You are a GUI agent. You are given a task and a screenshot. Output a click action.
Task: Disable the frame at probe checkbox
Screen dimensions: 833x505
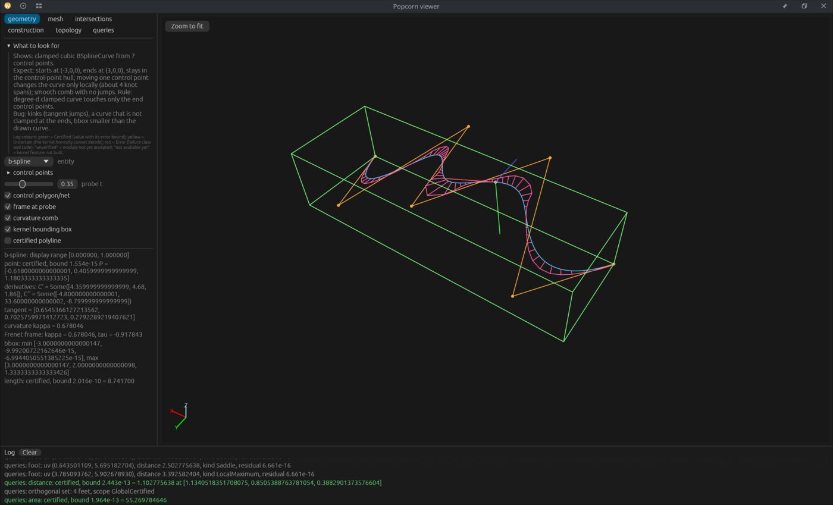pyautogui.click(x=8, y=206)
